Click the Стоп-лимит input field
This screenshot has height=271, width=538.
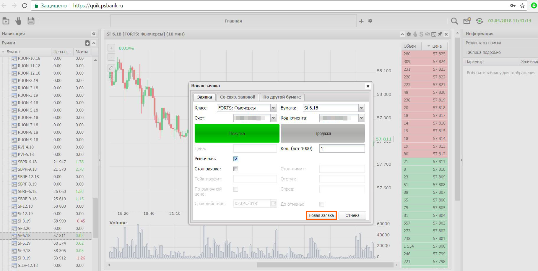(x=342, y=169)
